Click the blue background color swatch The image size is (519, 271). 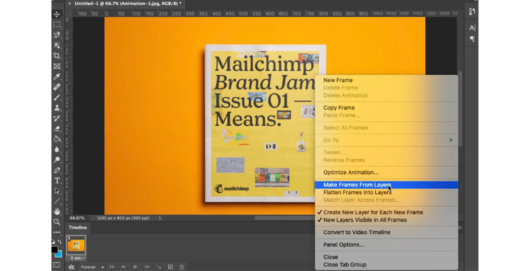59,254
